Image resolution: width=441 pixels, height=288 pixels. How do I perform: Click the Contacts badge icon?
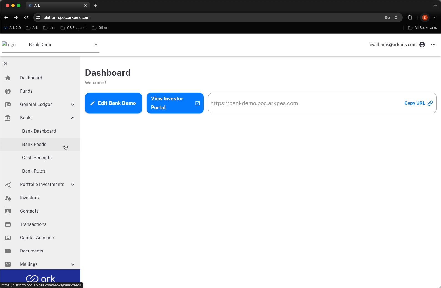[8, 211]
